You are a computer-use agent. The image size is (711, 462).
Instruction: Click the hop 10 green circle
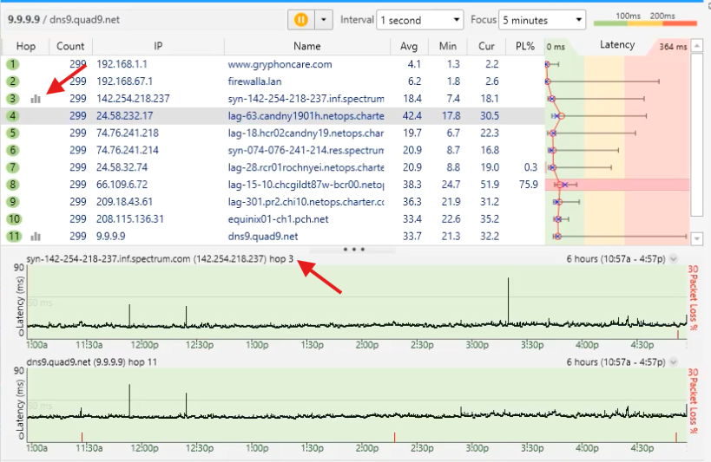[14, 218]
